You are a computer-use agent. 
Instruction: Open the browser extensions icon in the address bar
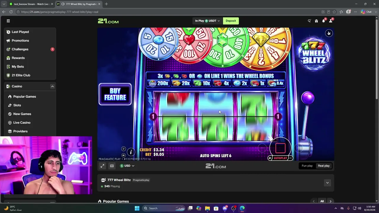point(323,12)
